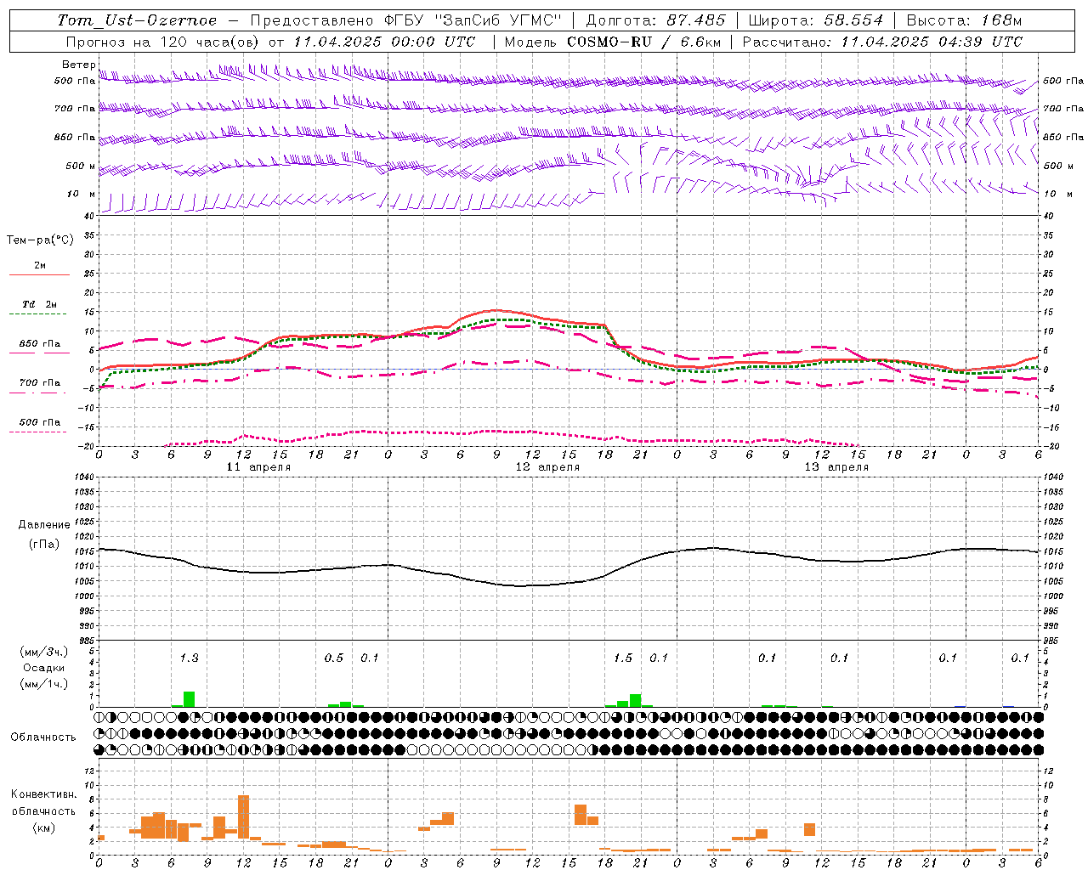Screen dimensions: 1088x870
Task: Click the (мм/1ч.) precipitation unit label
Action: click(x=43, y=684)
